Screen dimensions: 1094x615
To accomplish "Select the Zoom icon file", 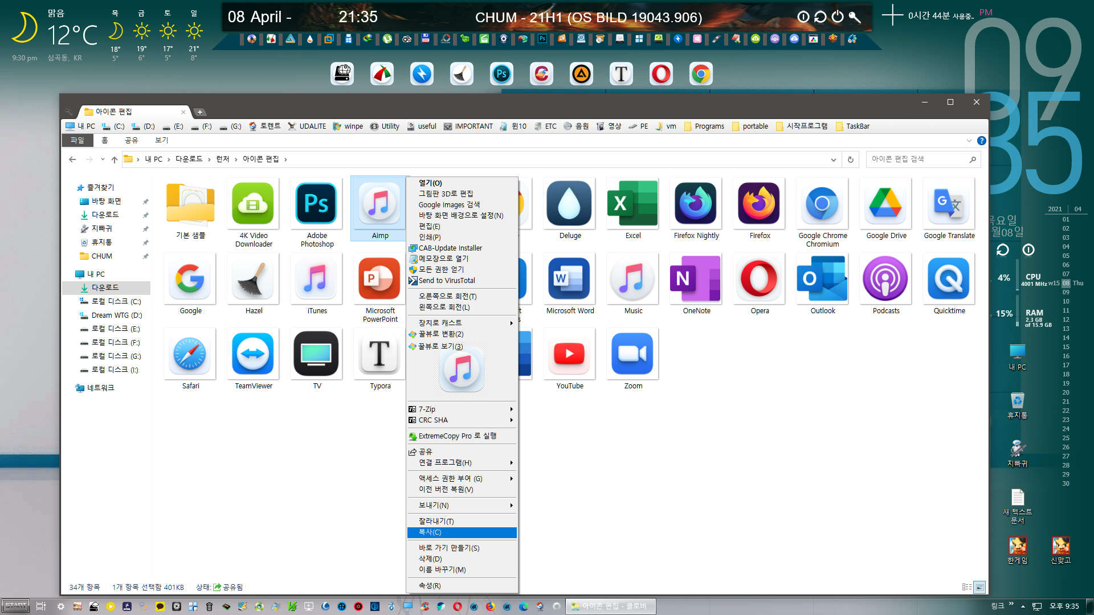I will pyautogui.click(x=632, y=359).
